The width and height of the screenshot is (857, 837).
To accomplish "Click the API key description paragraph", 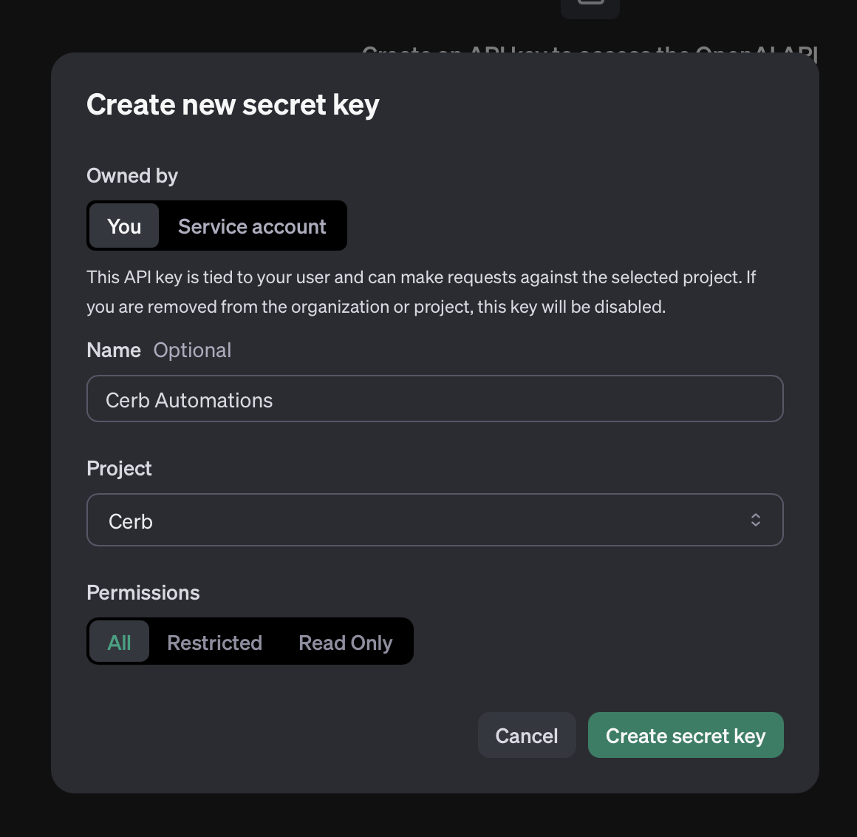I will (421, 291).
